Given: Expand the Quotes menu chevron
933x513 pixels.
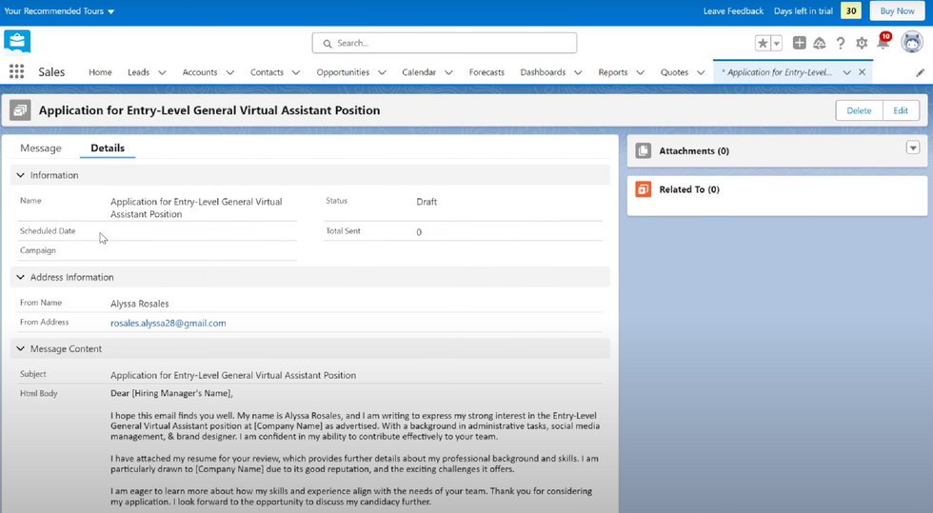Looking at the screenshot, I should pos(701,72).
